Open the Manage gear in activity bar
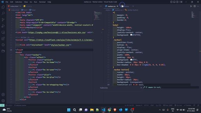 click(x=3, y=101)
